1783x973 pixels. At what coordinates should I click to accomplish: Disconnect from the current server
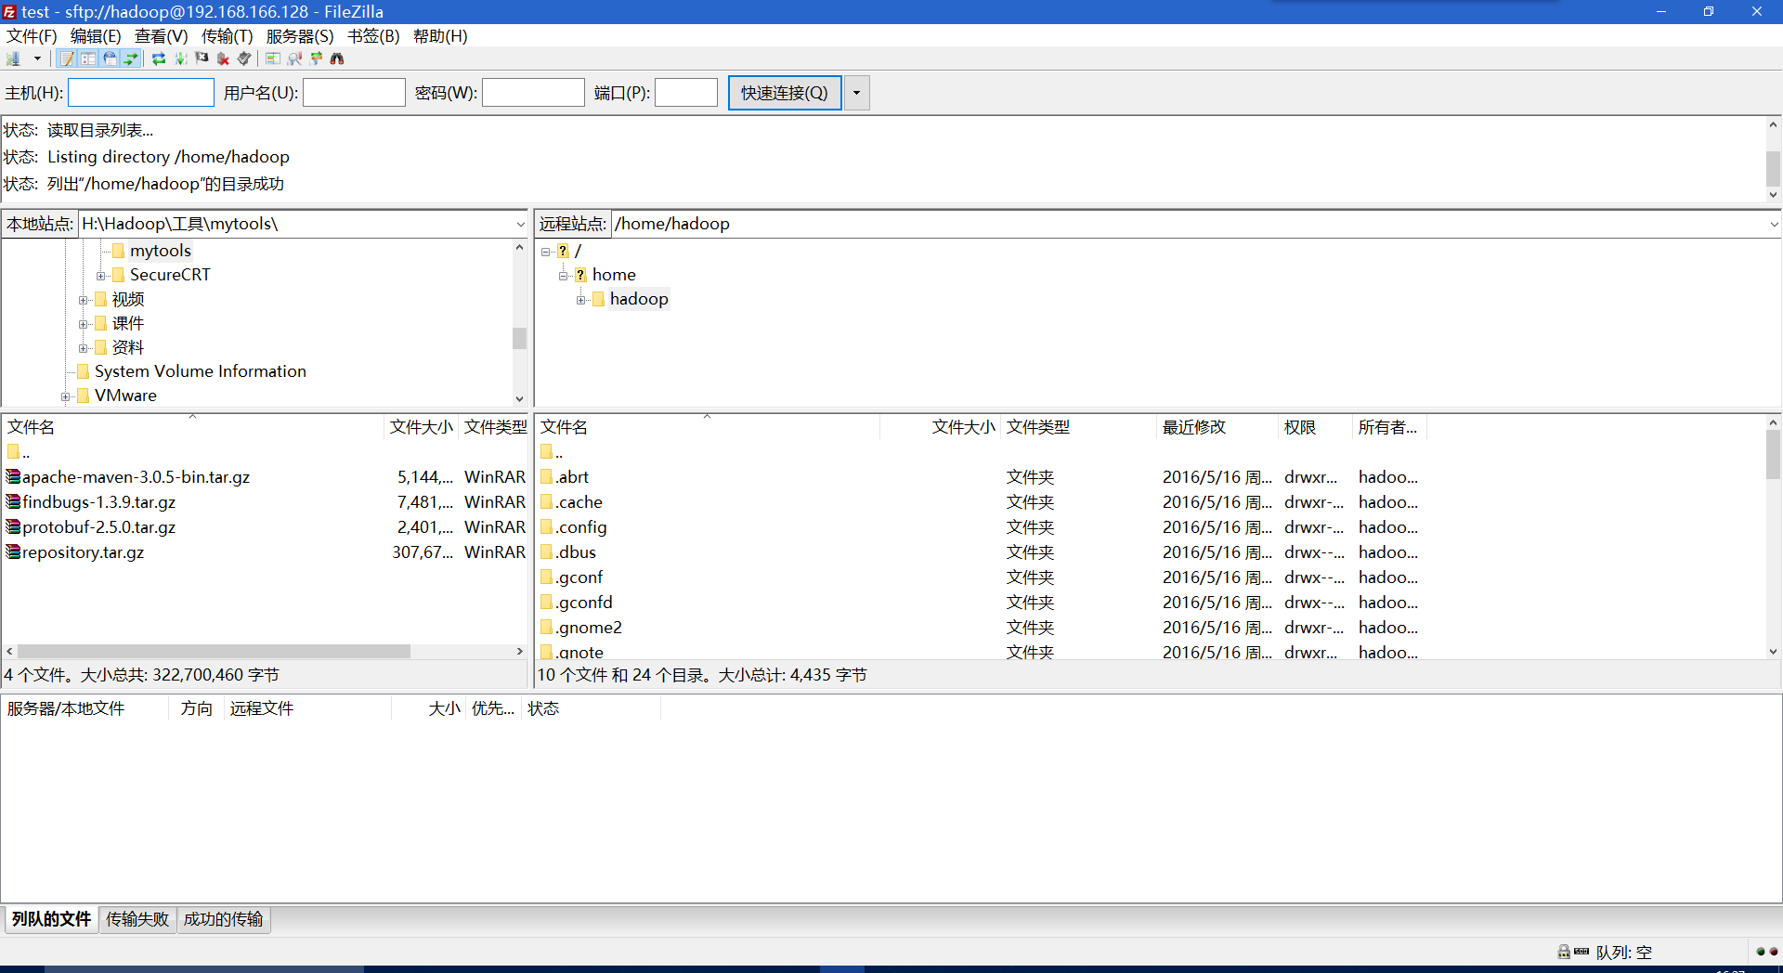click(x=223, y=58)
